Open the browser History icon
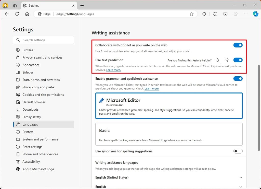261x189 pixels. [215, 14]
